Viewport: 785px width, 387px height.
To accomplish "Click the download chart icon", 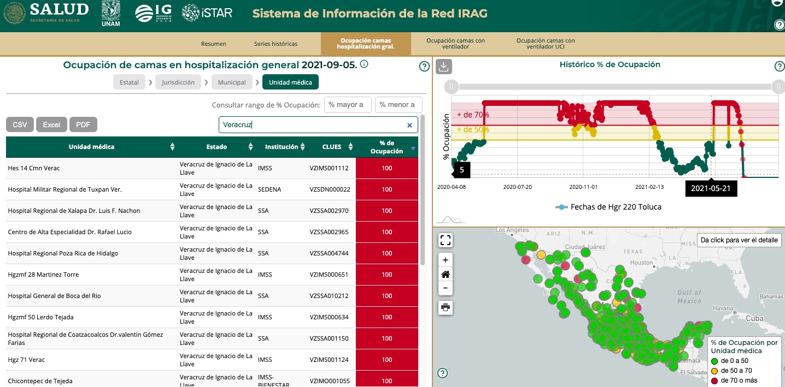I will [444, 67].
